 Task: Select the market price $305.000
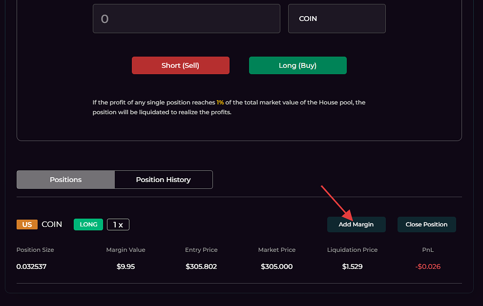276,266
